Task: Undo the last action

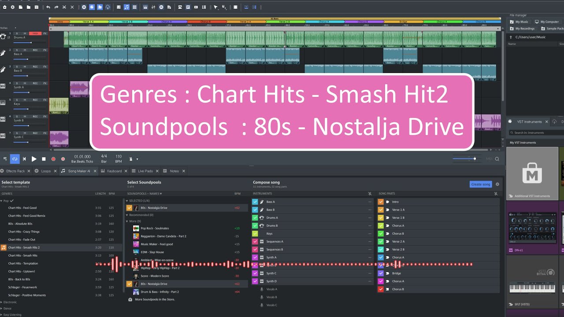Action: coord(48,7)
